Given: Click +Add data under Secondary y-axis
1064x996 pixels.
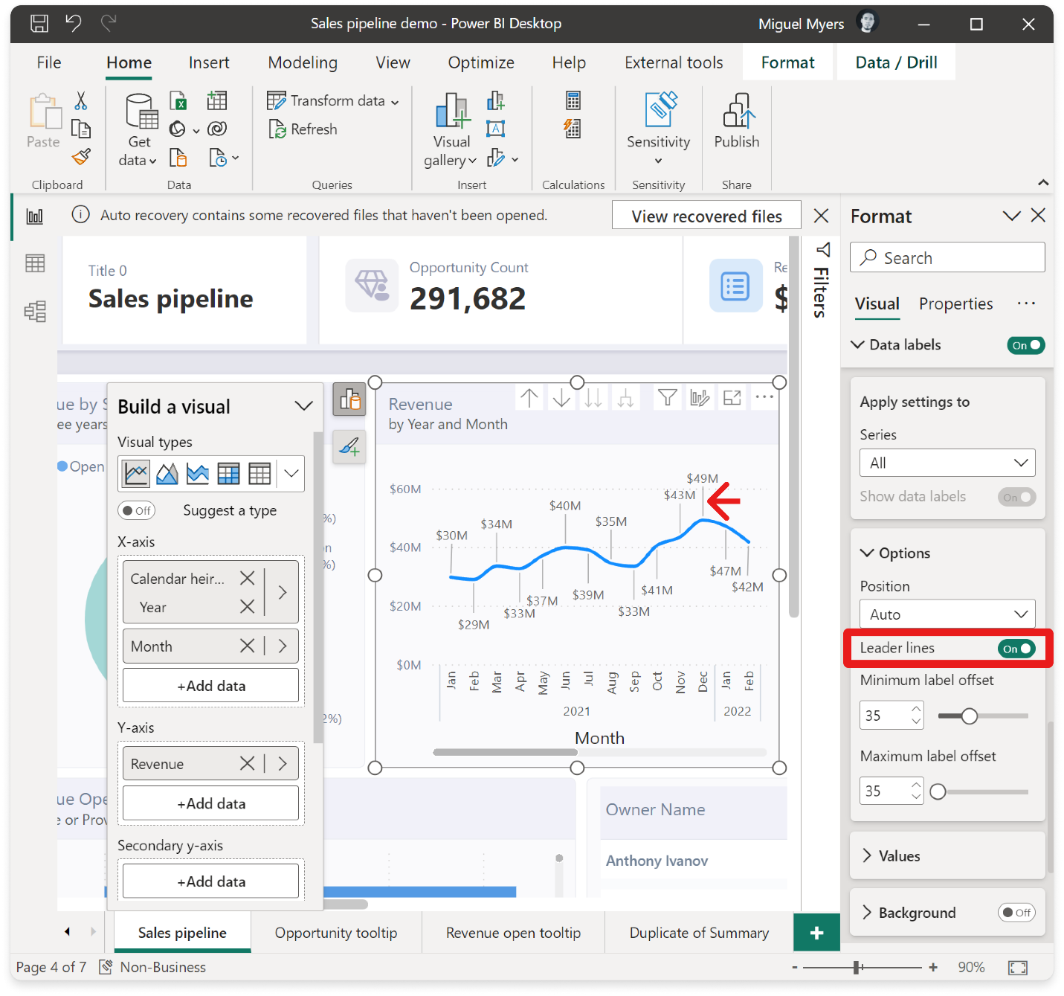Looking at the screenshot, I should (211, 881).
